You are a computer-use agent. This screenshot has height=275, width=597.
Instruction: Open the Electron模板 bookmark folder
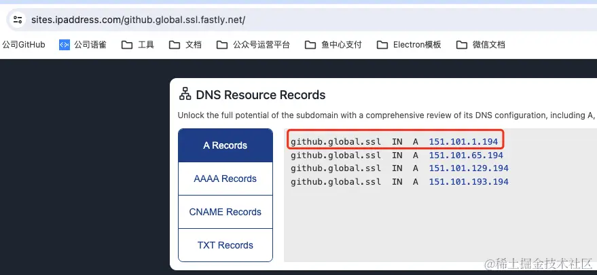tap(409, 45)
